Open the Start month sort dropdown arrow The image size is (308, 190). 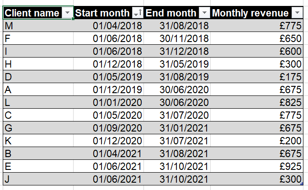pyautogui.click(x=138, y=13)
